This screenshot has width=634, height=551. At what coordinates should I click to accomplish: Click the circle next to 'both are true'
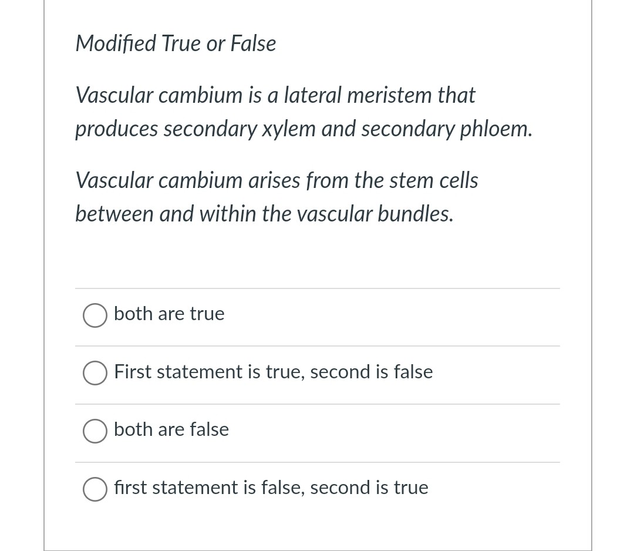pyautogui.click(x=95, y=315)
